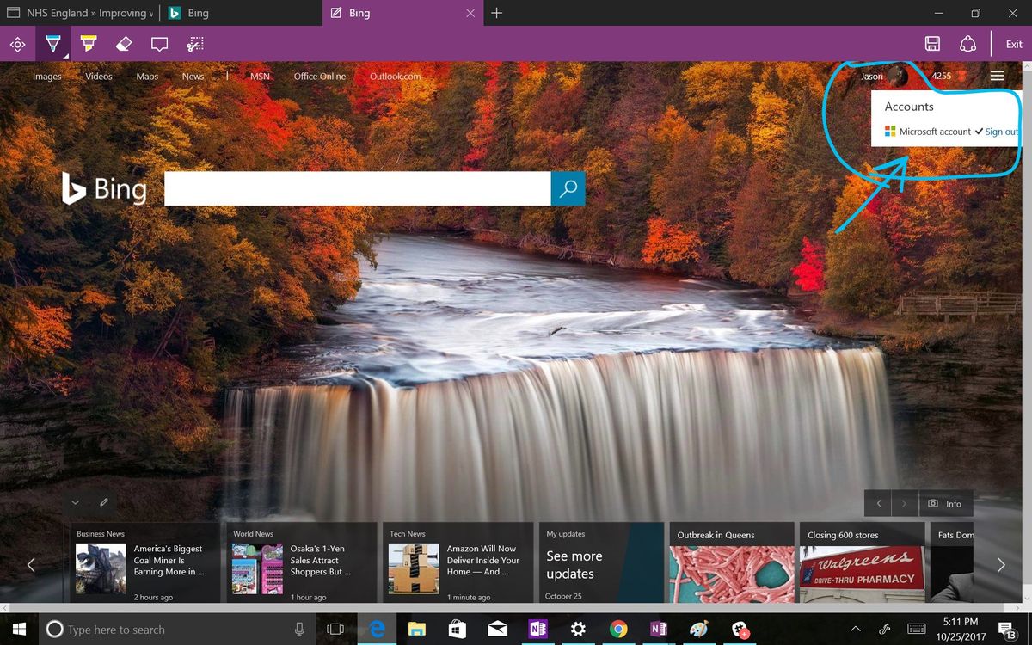Exit web note mode
1032x645 pixels.
1014,44
